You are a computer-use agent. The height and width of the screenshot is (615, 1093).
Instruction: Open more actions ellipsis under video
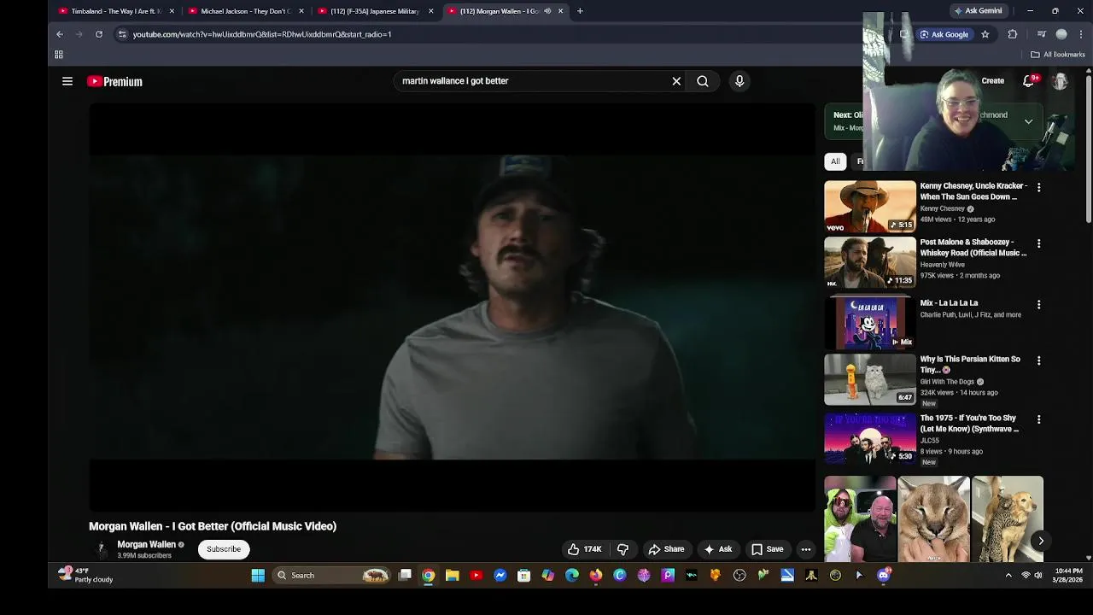click(x=805, y=549)
